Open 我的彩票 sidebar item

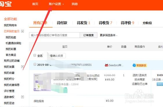tap(11, 49)
